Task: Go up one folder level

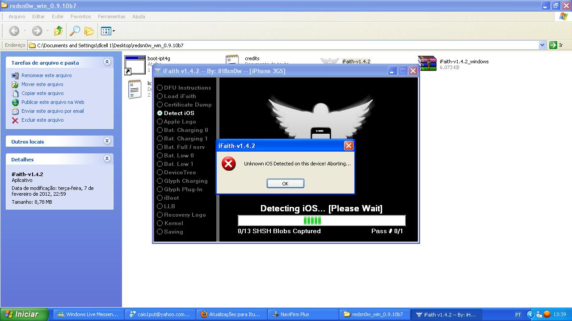Action: coord(58,31)
